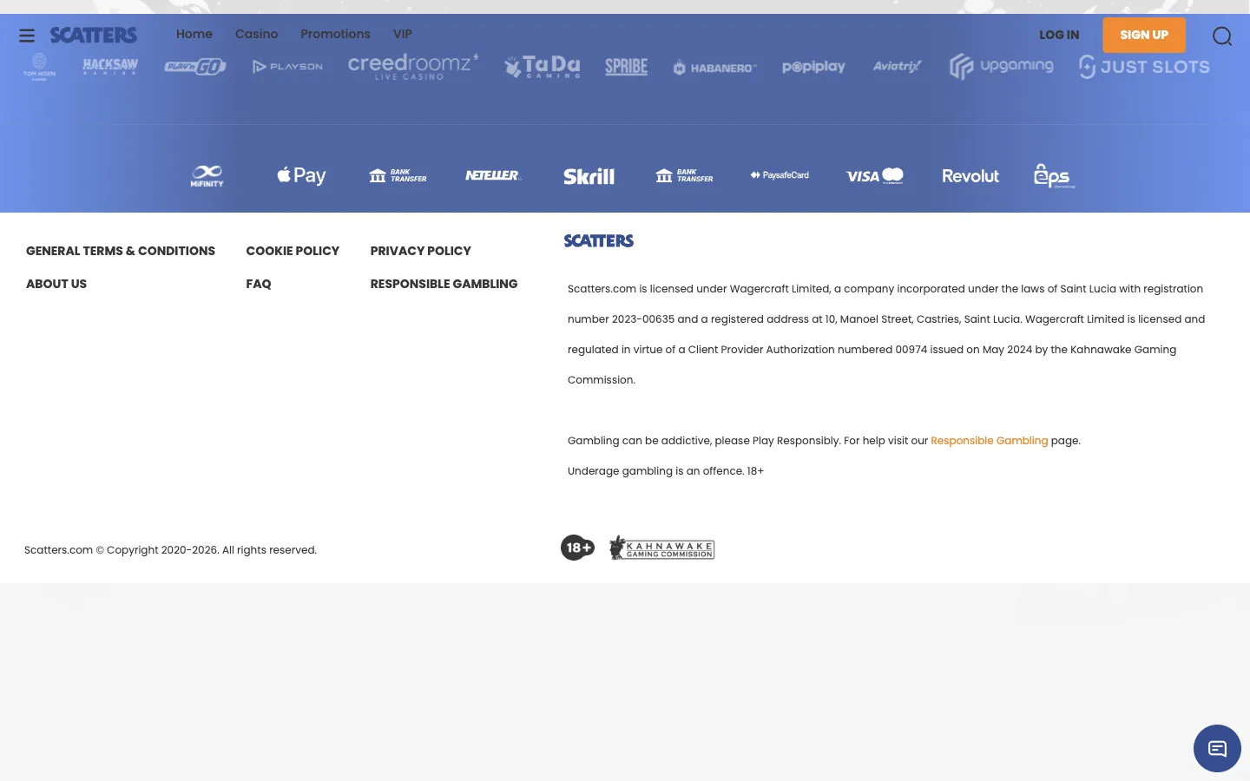The image size is (1250, 781).
Task: Click the Revolut payment logo
Action: tap(970, 176)
